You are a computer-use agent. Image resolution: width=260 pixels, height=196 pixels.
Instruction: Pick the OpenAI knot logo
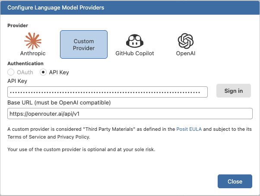185,41
